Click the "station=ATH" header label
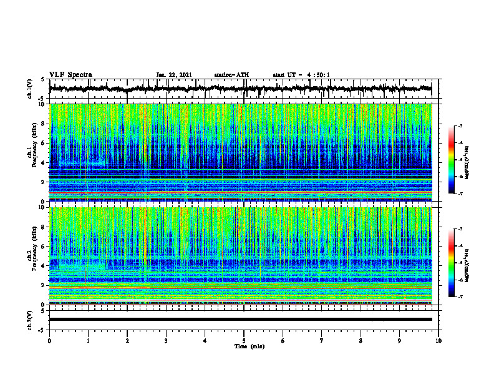494x382 pixels. [x=231, y=75]
